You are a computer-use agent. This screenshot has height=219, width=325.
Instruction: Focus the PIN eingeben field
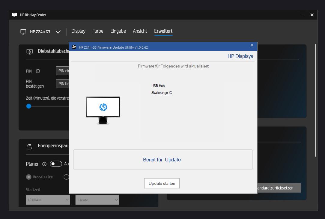[x=62, y=71]
